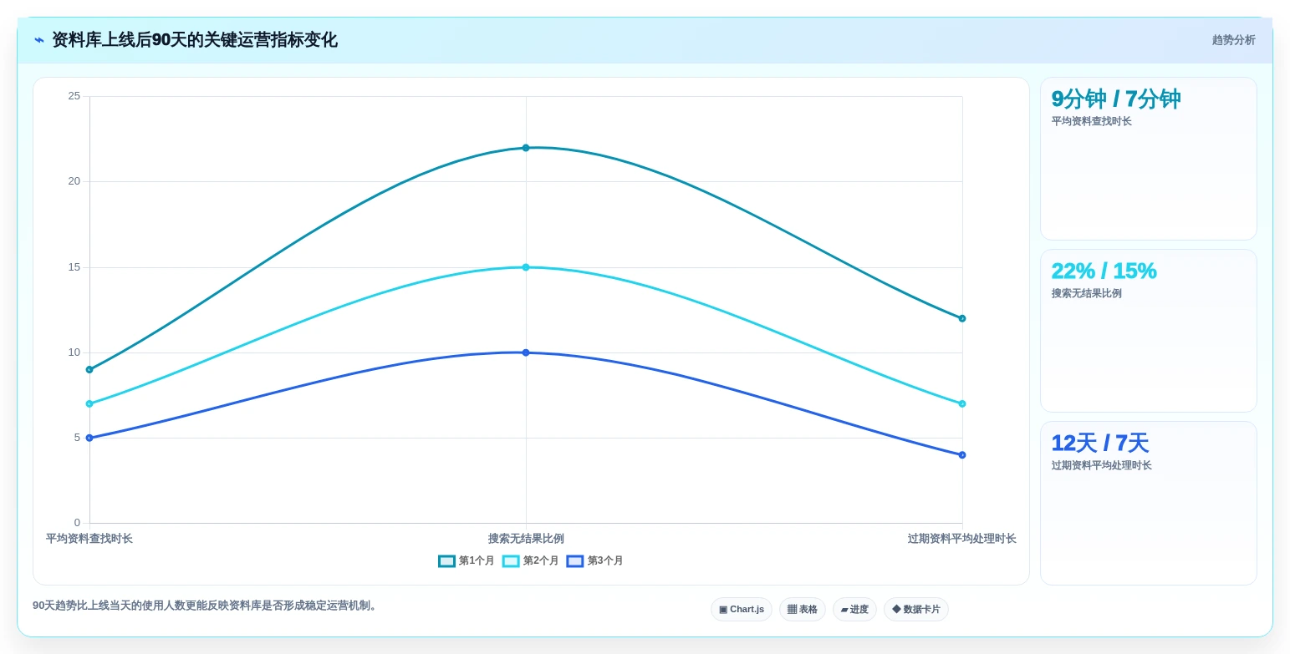The width and height of the screenshot is (1290, 654).
Task: Click the 第3个月 peak point at 10
Action: (x=526, y=352)
